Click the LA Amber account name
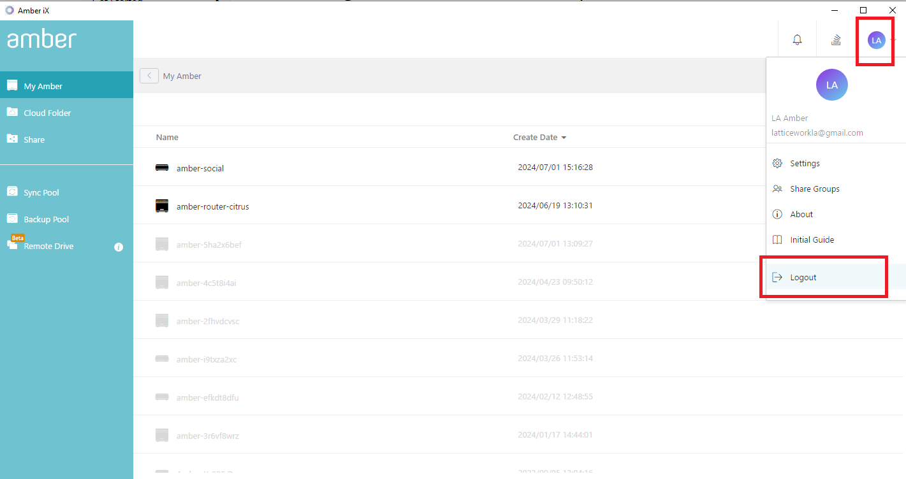Screen dimensions: 906x479 (789, 118)
